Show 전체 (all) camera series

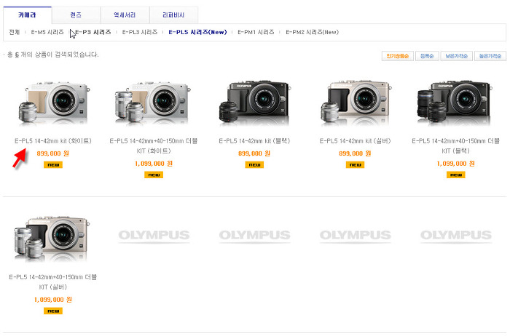pyautogui.click(x=14, y=32)
